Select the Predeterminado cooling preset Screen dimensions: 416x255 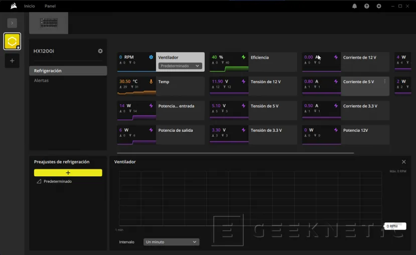(x=58, y=181)
